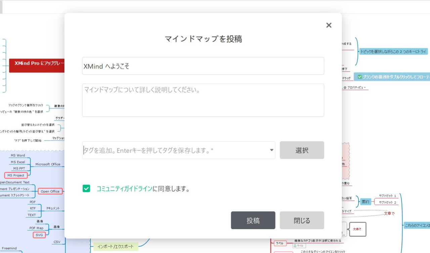The width and height of the screenshot is (430, 253).
Task: Click the 投稿 button
Action: click(253, 220)
